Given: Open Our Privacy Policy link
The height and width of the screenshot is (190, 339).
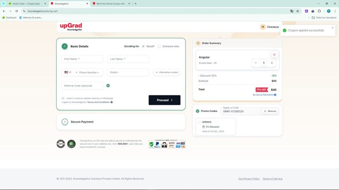Looking at the screenshot, I should 249,179.
